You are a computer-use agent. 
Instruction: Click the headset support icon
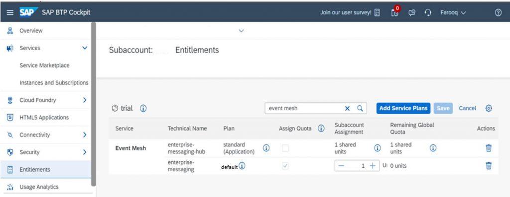[428, 12]
